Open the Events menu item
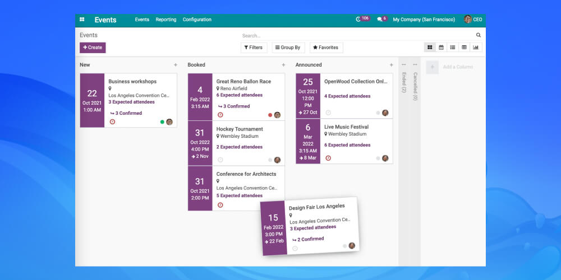The height and width of the screenshot is (280, 561). coord(142,20)
